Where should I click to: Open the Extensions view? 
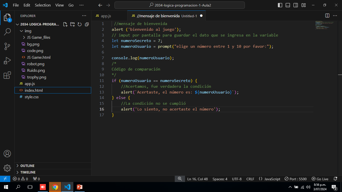click(x=7, y=75)
